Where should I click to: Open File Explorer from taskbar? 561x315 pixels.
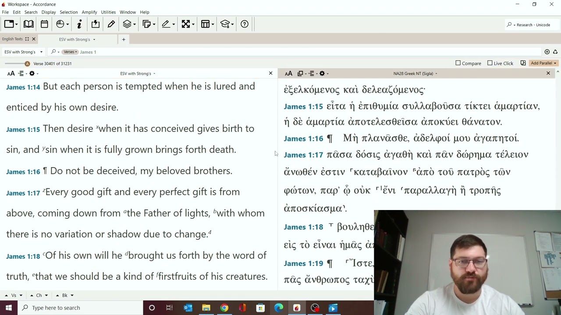(206, 308)
